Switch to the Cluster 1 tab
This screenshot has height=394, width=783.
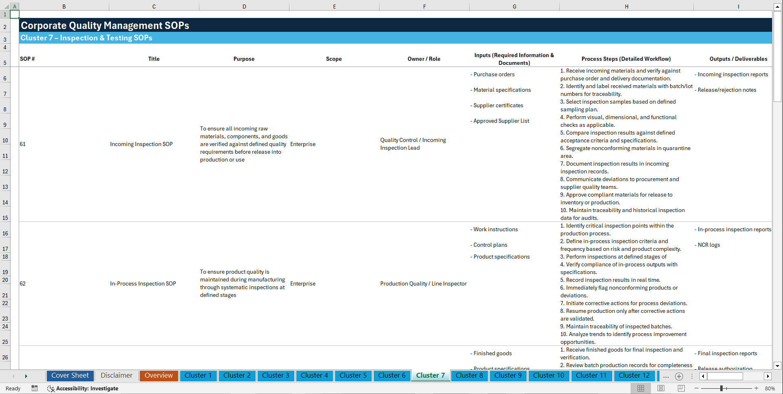click(198, 376)
